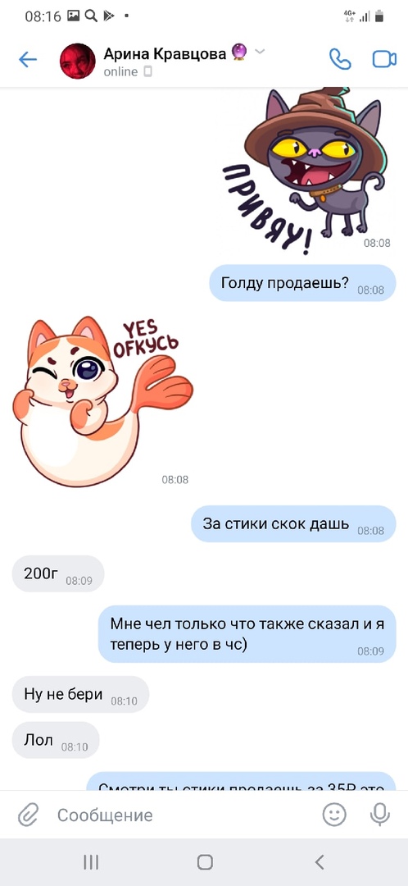Expand the chevron next to contact name
This screenshot has height=886, width=408.
(x=260, y=52)
